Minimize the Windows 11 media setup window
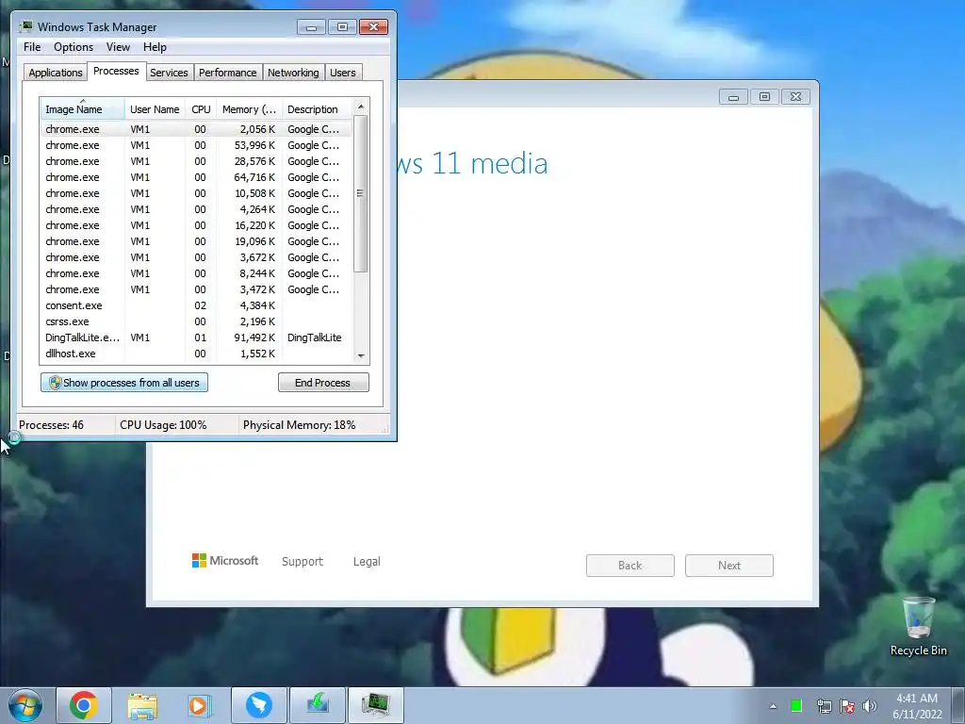 point(733,97)
